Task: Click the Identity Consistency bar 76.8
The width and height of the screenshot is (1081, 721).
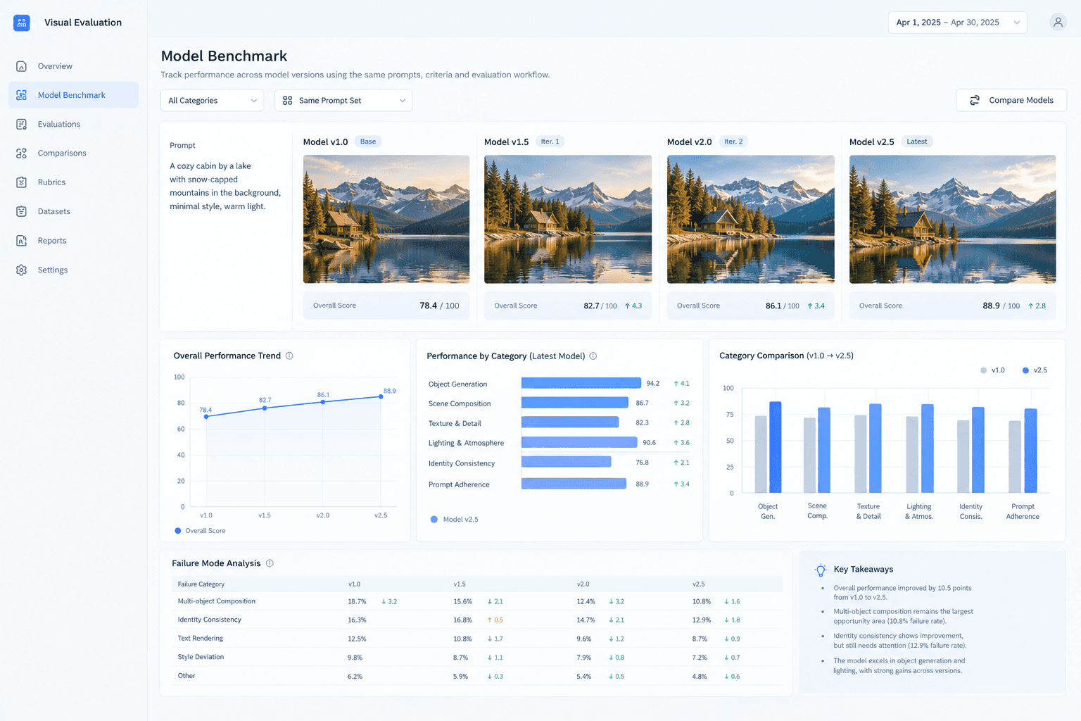Action: click(567, 462)
